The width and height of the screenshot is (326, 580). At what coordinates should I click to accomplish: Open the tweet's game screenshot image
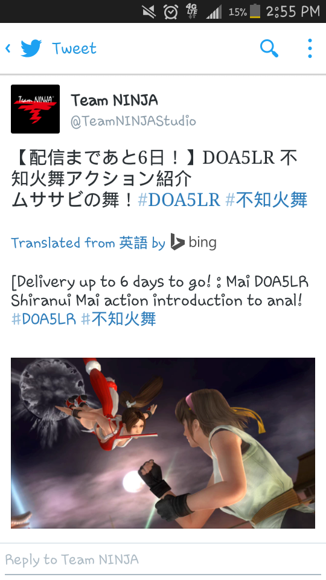[163, 443]
